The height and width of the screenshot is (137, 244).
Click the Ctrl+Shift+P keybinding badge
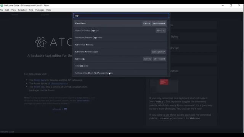pyautogui.click(x=159, y=52)
